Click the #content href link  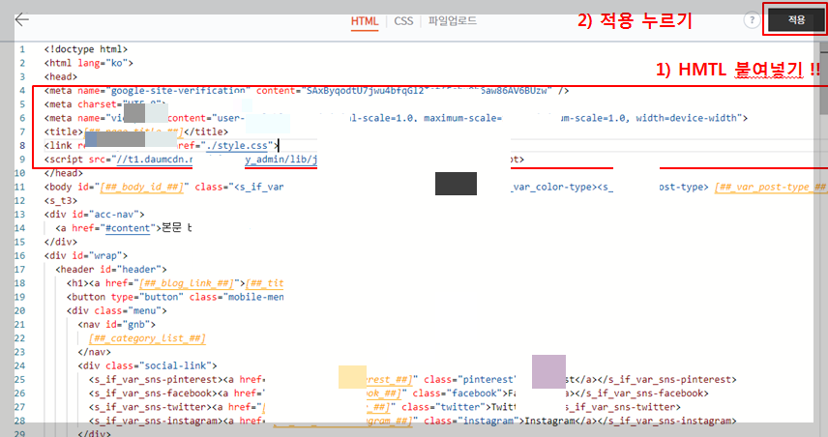click(128, 228)
